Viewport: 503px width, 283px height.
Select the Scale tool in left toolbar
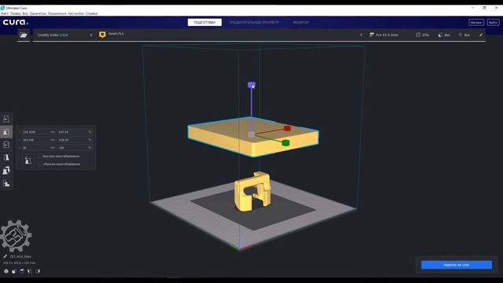click(6, 132)
